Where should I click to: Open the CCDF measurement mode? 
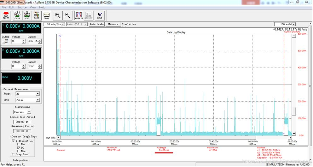pos(37,15)
